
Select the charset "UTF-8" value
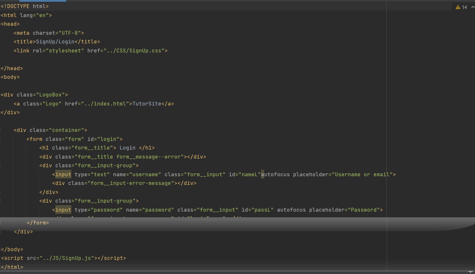70,33
